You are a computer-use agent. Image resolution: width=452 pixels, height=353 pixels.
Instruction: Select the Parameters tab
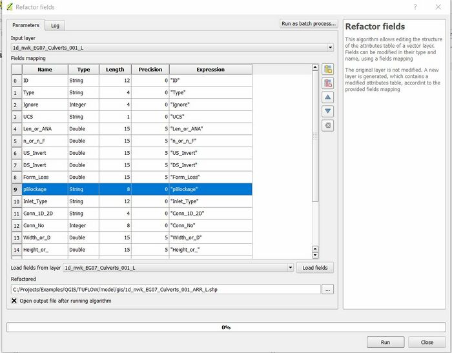[x=26, y=26]
